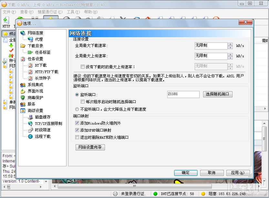Screen dimensions: 269x198
Task: Increase 全局最大下载速率 with up arrow
Action: point(230,44)
